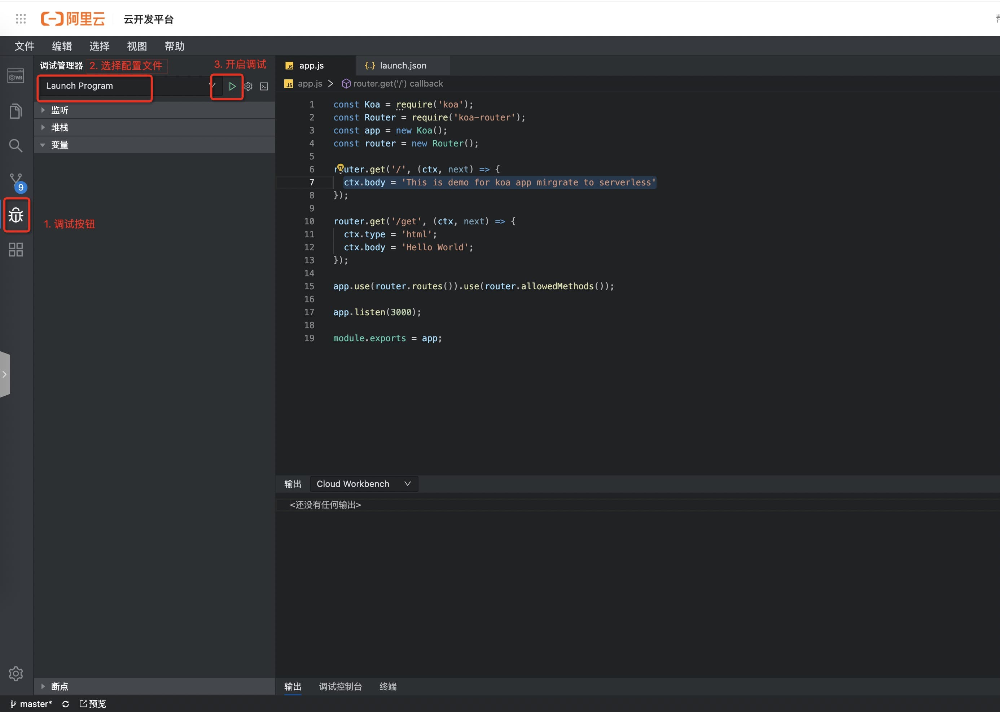Open the Cloud Workbench output channel dropdown
1000x712 pixels.
pos(364,484)
